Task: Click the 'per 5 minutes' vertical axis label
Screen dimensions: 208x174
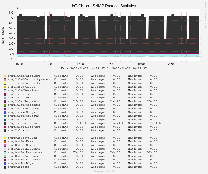Action: [3, 35]
